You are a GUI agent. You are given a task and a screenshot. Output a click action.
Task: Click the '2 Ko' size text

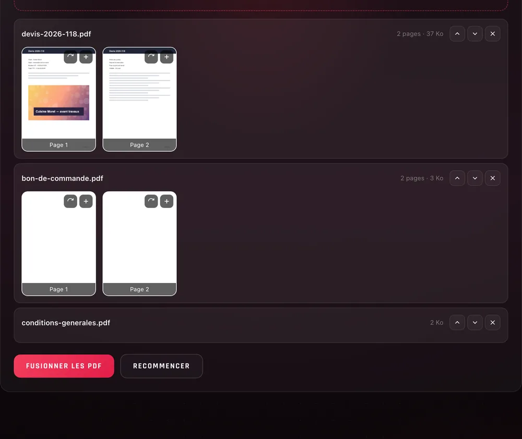[436, 323]
